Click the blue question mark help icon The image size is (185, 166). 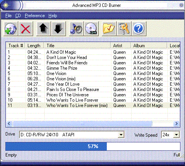tap(139, 29)
